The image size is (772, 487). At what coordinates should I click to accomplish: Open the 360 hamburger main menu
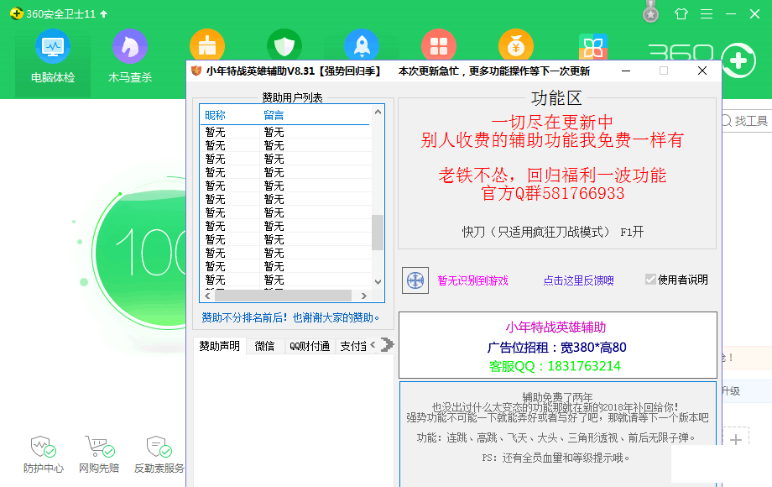(707, 13)
